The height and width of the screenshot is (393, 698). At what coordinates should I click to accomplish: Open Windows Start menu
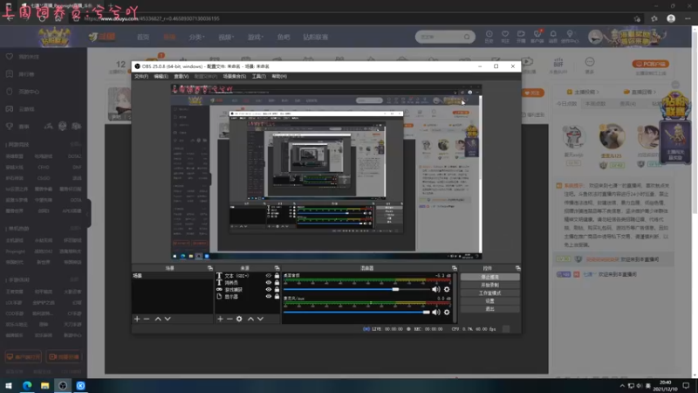(x=9, y=386)
